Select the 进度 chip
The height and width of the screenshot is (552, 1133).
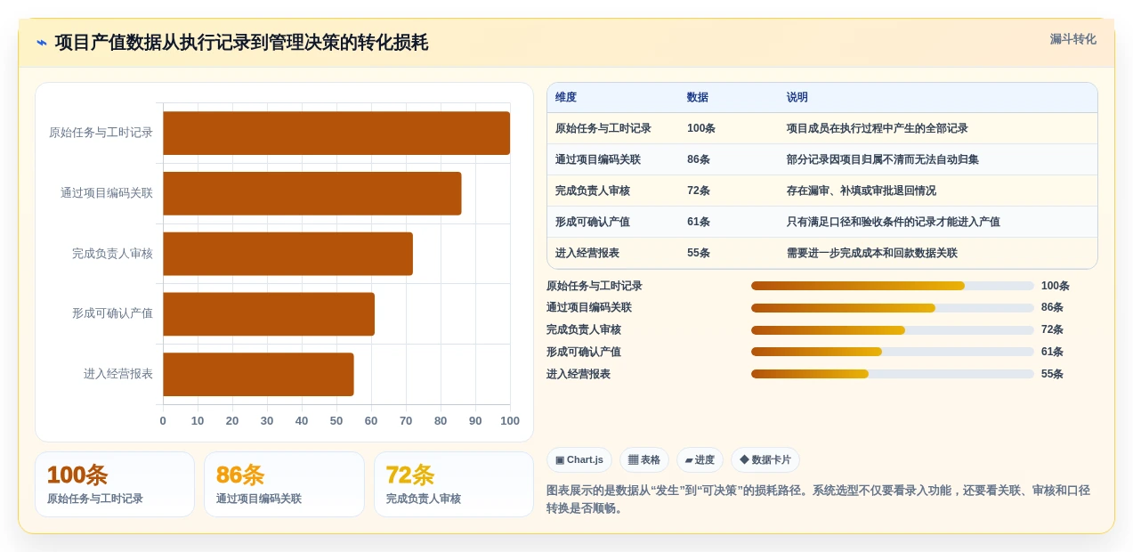click(700, 460)
